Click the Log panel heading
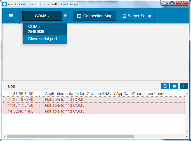Viewport: 191px width, 141px height. (x=11, y=86)
